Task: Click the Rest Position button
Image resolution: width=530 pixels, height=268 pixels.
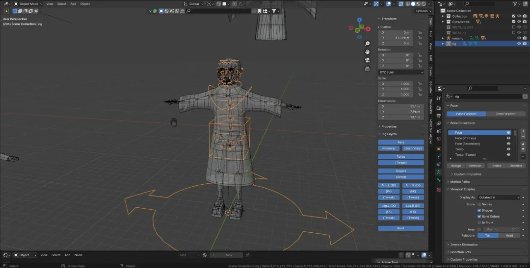Action: [505, 114]
